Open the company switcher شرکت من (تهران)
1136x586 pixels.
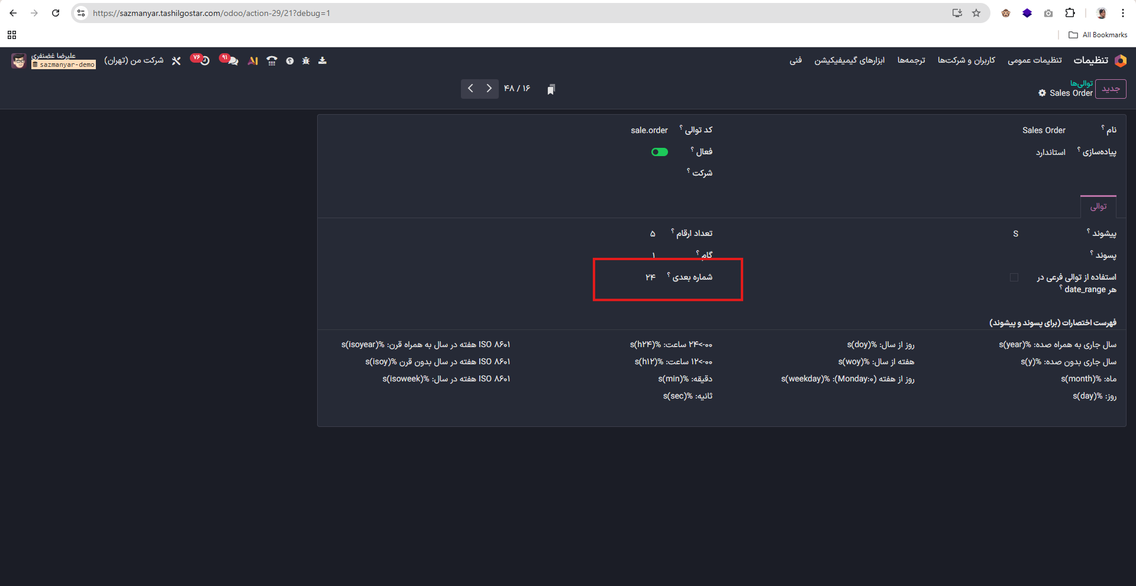(134, 60)
